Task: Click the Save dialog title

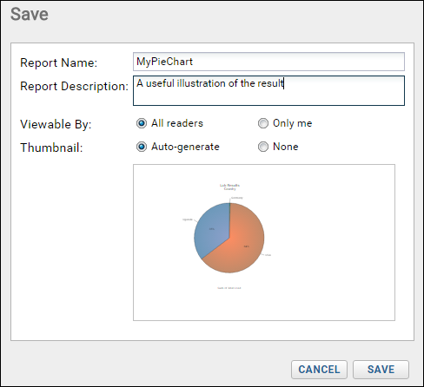Action: pos(30,14)
